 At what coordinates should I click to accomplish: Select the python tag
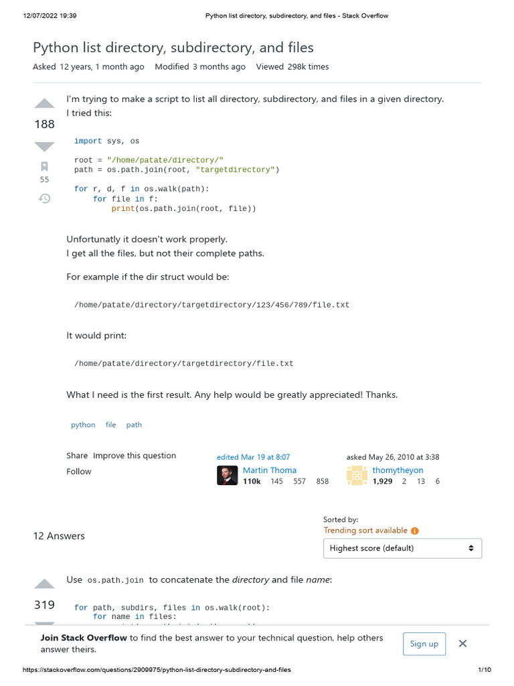(83, 425)
